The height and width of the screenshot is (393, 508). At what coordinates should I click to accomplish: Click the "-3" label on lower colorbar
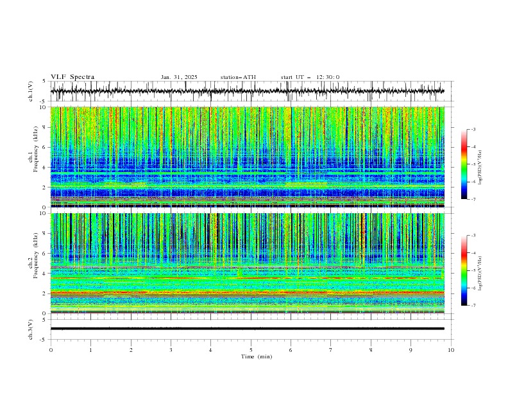click(473, 236)
